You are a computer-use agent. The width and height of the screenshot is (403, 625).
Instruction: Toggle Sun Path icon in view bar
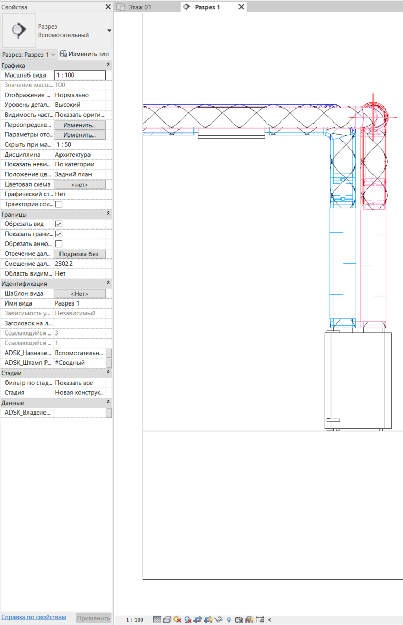pyautogui.click(x=177, y=619)
